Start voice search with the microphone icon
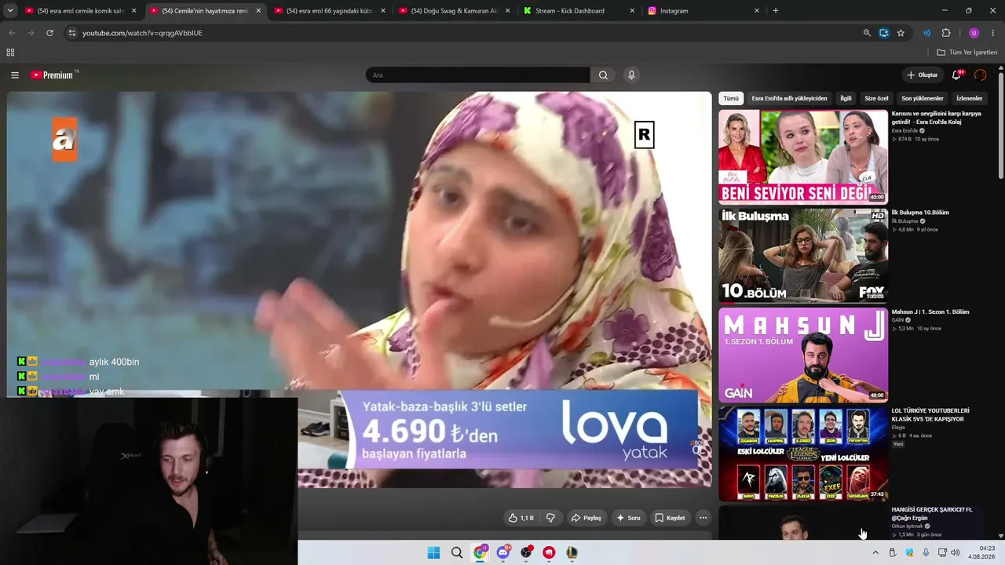This screenshot has width=1005, height=565. pos(631,75)
